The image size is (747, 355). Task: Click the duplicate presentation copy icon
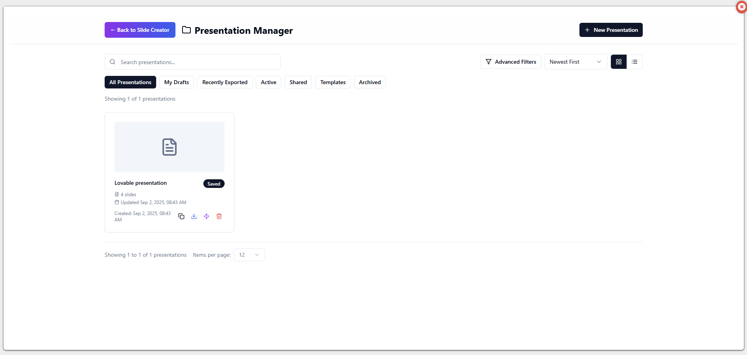(181, 216)
